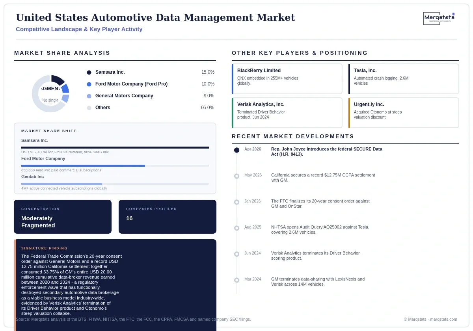The height and width of the screenshot is (331, 473).
Task: Click the Recent Market Developments heading
Action: (293, 136)
